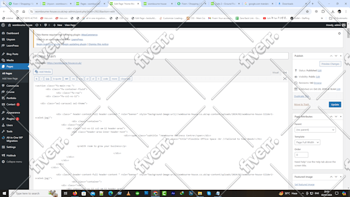Click the WordPress logo in the admin bar
The height and width of the screenshot is (197, 350).
point(3,25)
